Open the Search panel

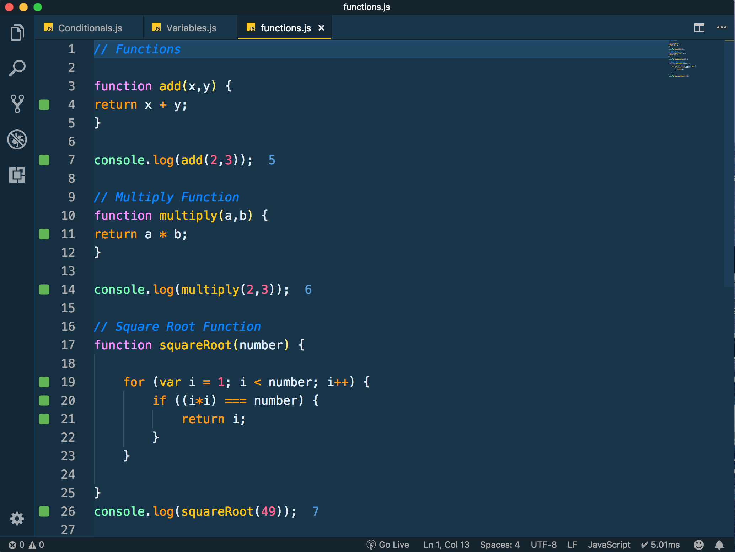click(17, 68)
